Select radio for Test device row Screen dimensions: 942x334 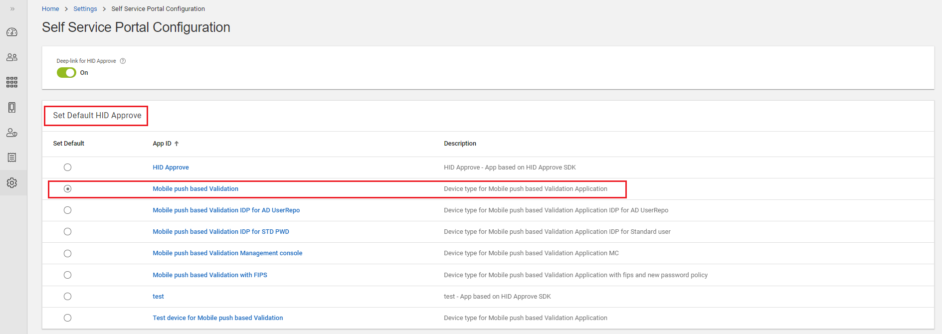tap(68, 318)
